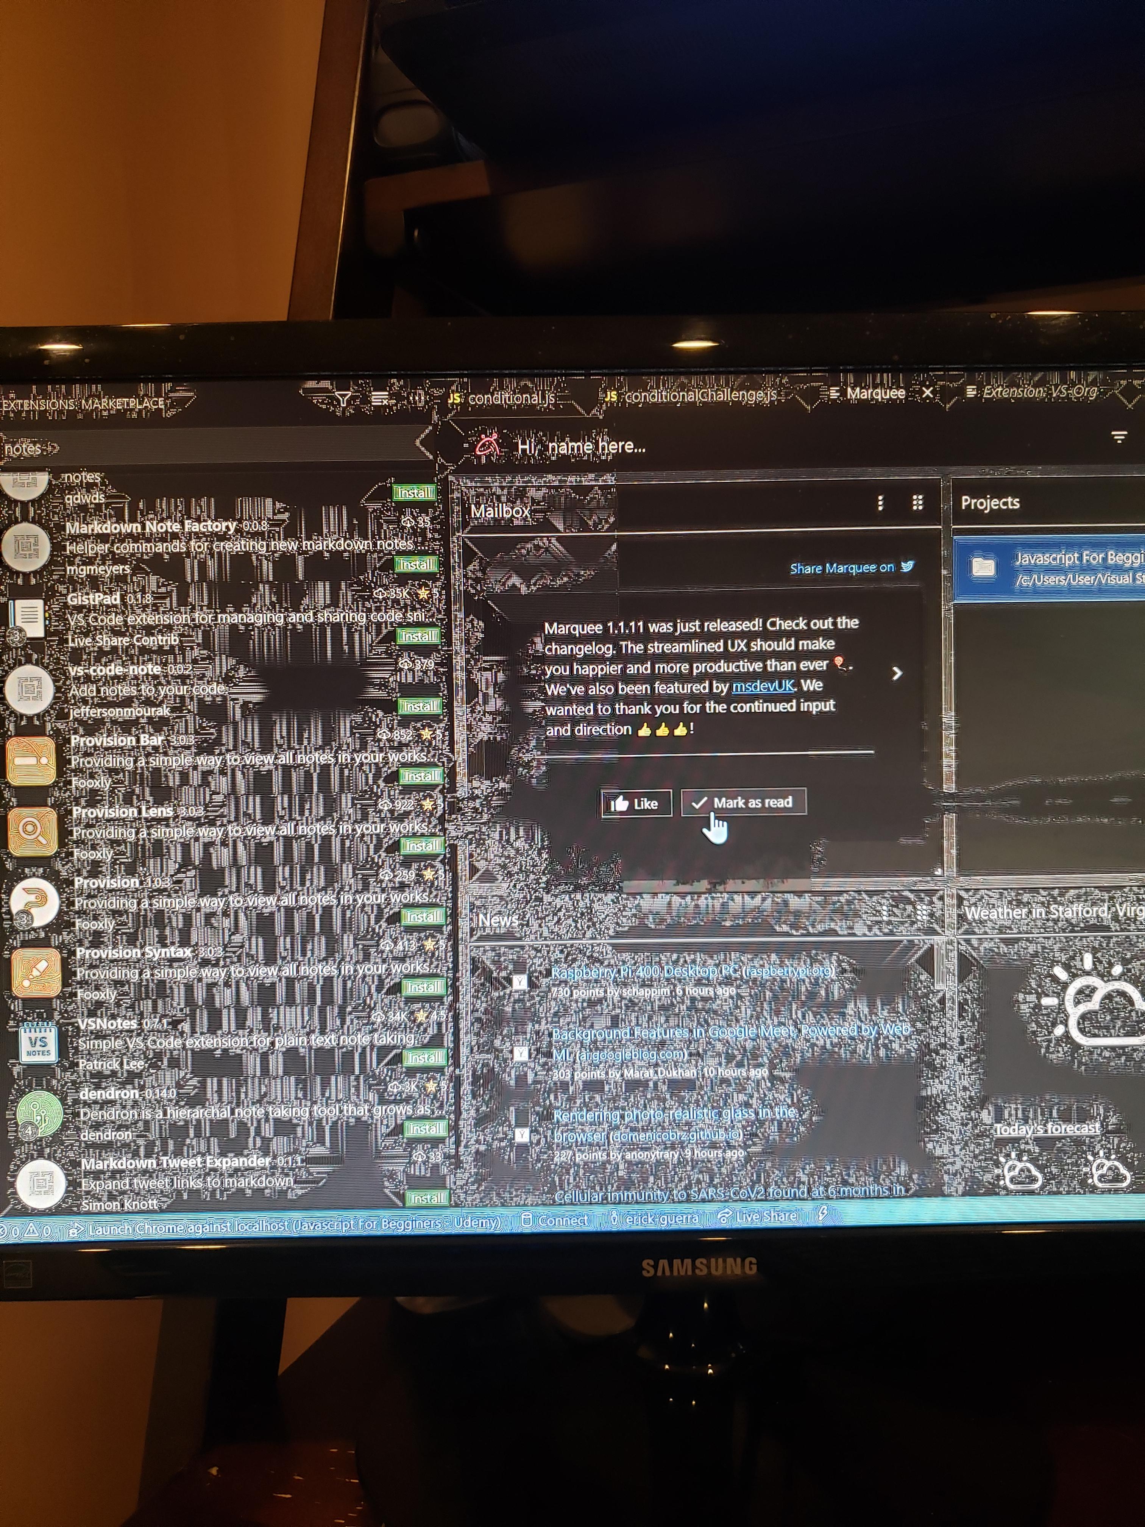
Task: Click the Markdown Tweet Expander extension icon
Action: 41,1184
